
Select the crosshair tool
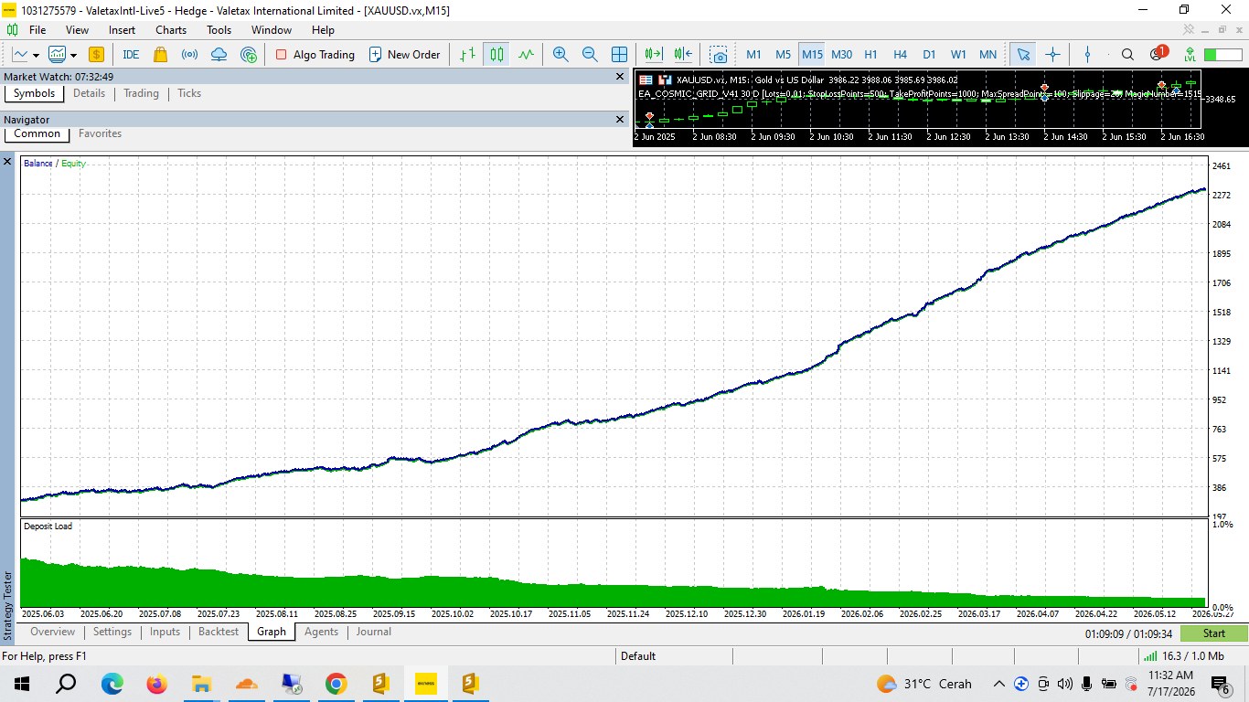[x=1052, y=55]
